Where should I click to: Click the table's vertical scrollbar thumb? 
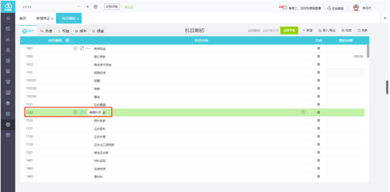[x=368, y=51]
